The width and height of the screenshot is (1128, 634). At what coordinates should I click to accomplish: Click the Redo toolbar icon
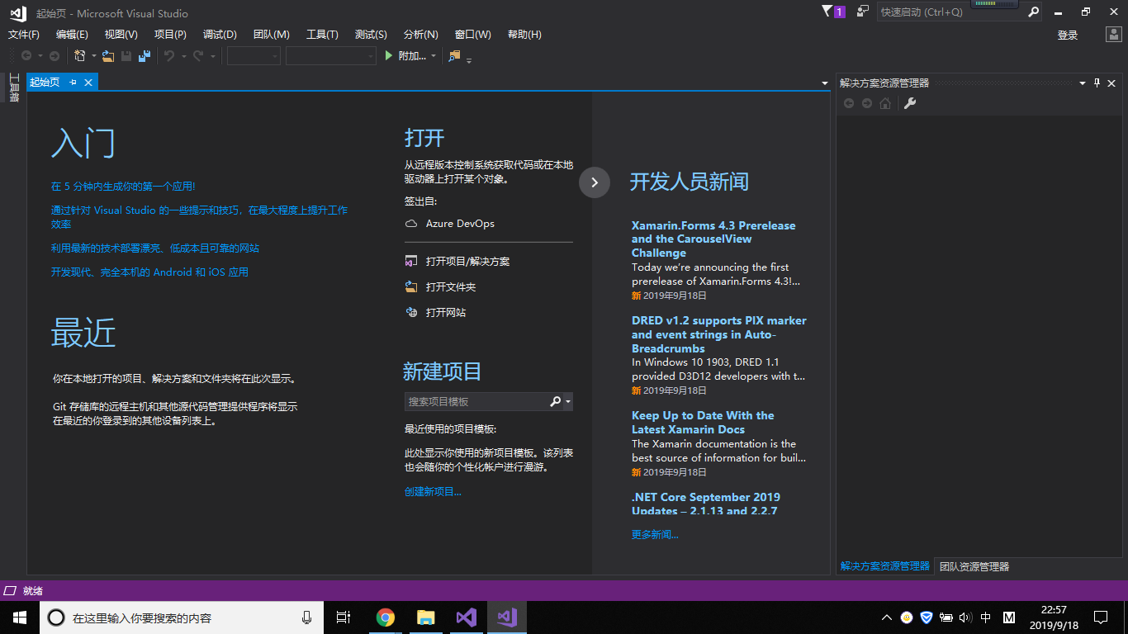pyautogui.click(x=198, y=56)
